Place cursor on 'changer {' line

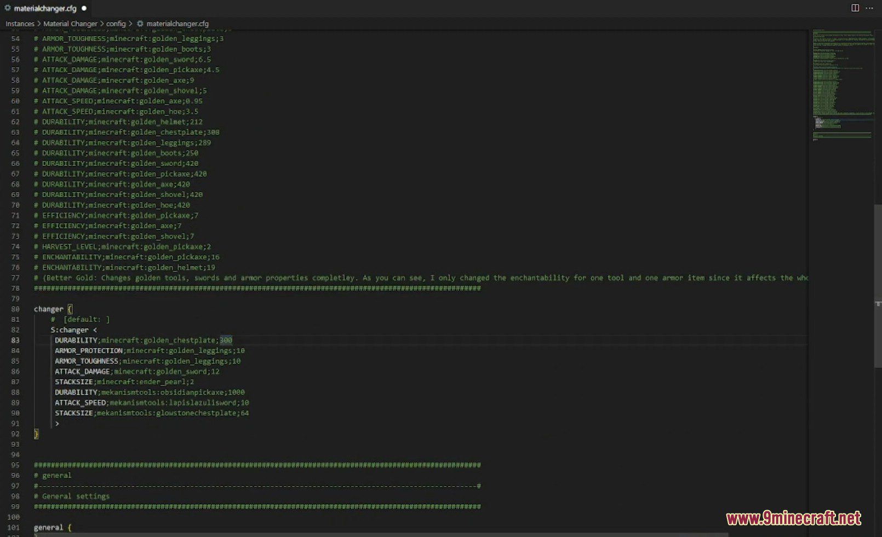click(x=53, y=309)
